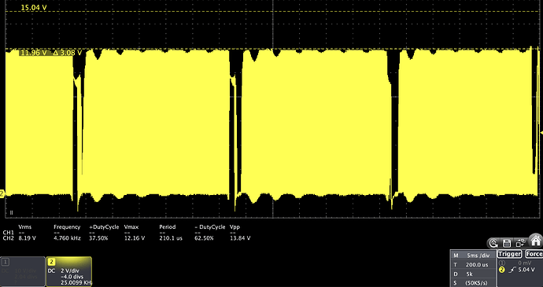The width and height of the screenshot is (543, 287).
Task: Click the display swap/switch icon
Action: point(520,243)
